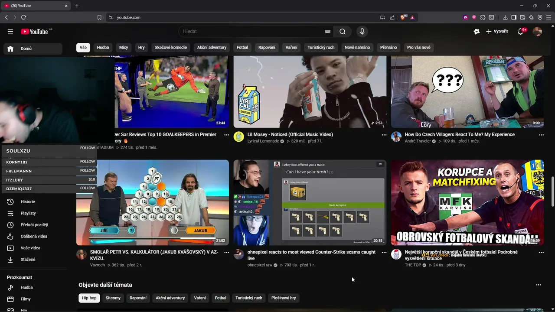Screen dimensions: 555x312
Task: Start voice search with the microphone icon
Action: pos(362,31)
